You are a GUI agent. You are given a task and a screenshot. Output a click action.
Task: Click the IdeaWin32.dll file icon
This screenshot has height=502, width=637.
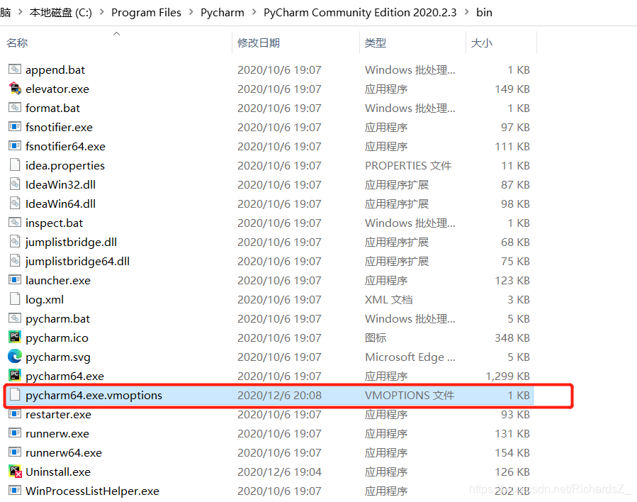pyautogui.click(x=15, y=184)
